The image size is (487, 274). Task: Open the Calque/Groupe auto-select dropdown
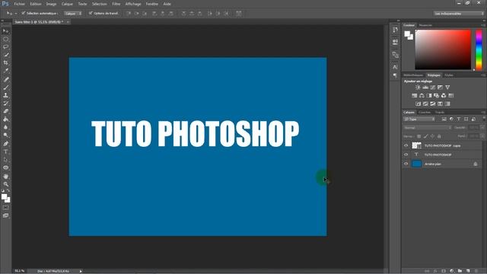point(73,14)
